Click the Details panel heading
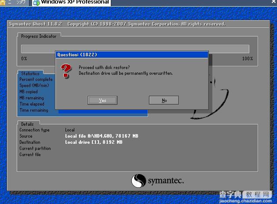The image size is (277, 204). 27,124
